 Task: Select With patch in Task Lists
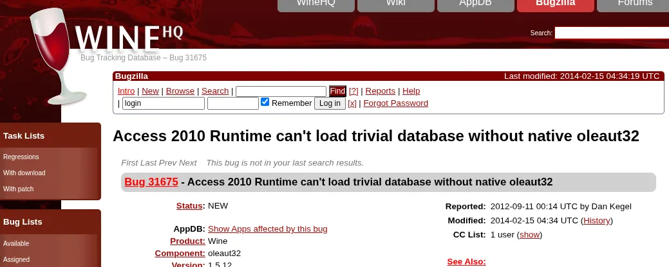[x=19, y=189]
